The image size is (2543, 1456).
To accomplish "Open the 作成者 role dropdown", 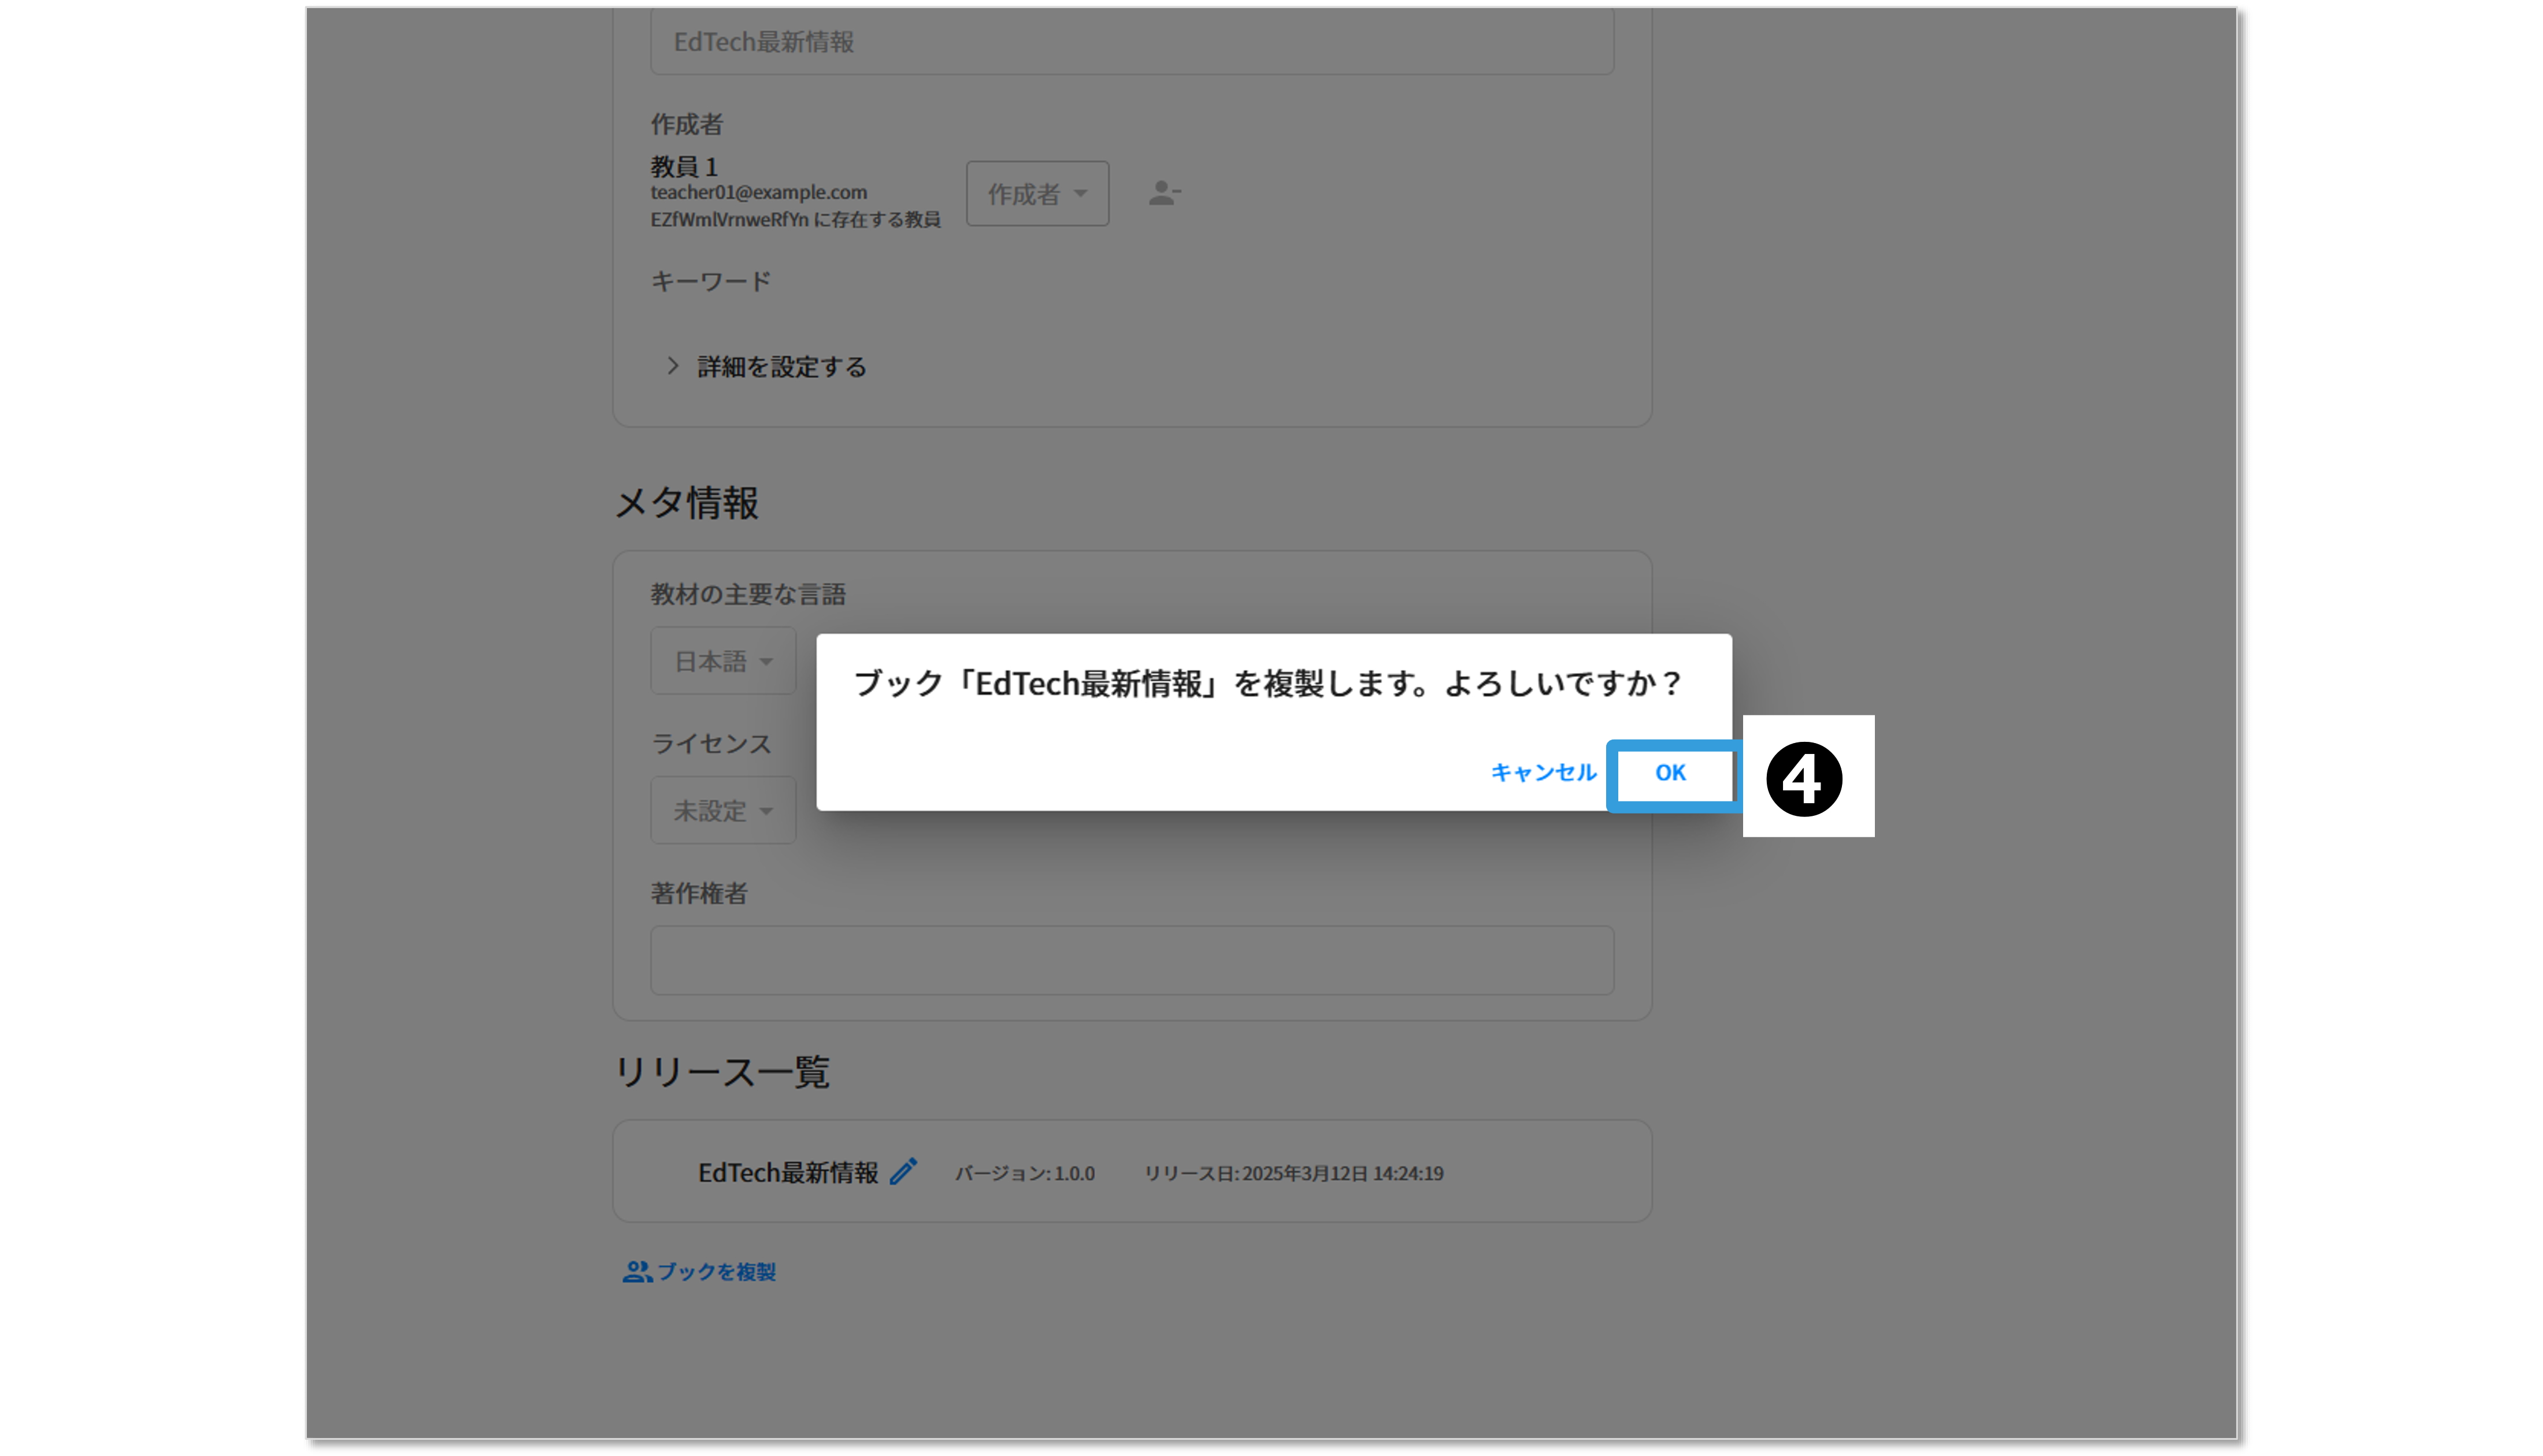I will coord(1037,194).
